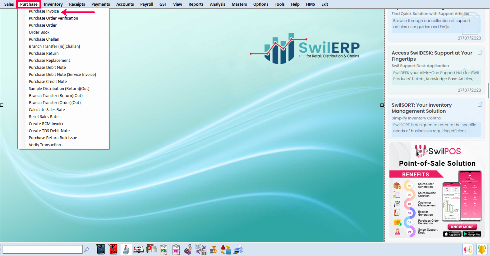Image resolution: width=490 pixels, height=256 pixels.
Task: Open the Receipts menu
Action: 77,4
